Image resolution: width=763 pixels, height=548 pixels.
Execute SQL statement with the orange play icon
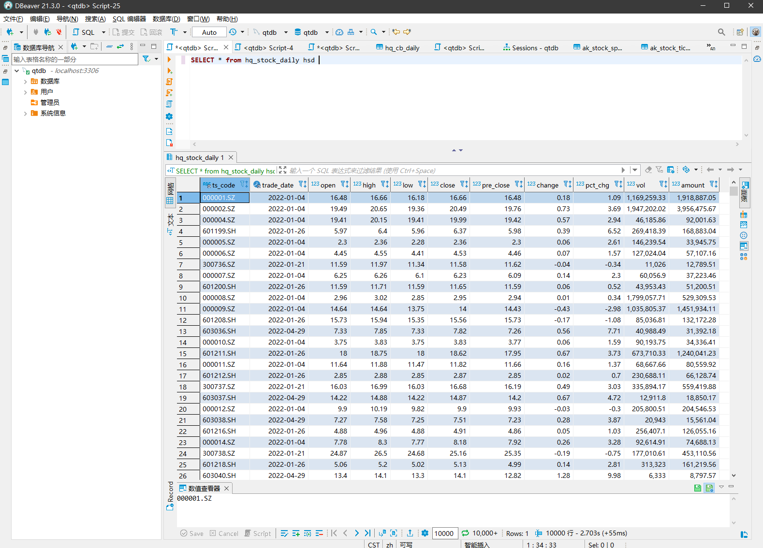(169, 60)
